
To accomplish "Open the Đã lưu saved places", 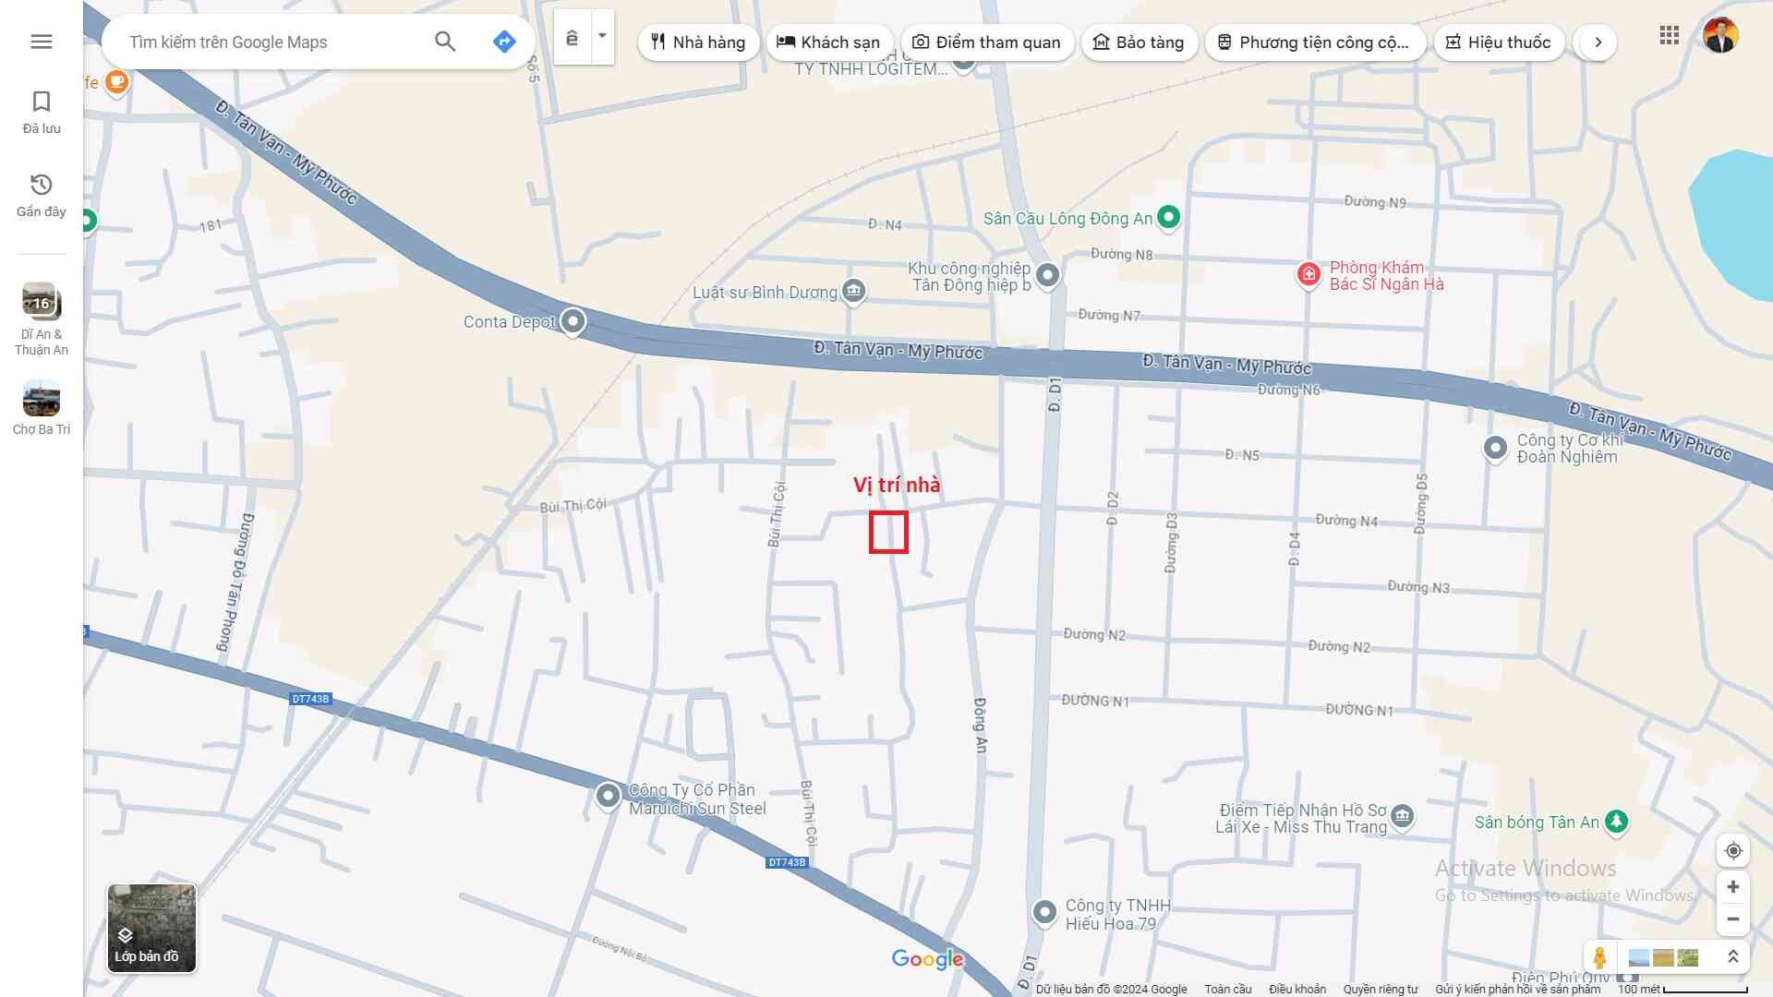I will tap(42, 112).
